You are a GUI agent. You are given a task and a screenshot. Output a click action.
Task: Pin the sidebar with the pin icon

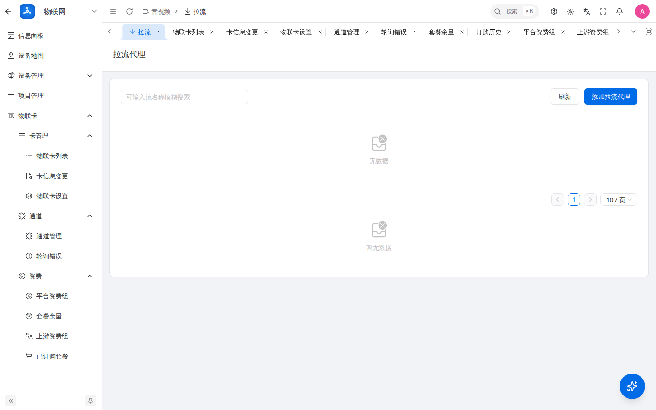(91, 401)
